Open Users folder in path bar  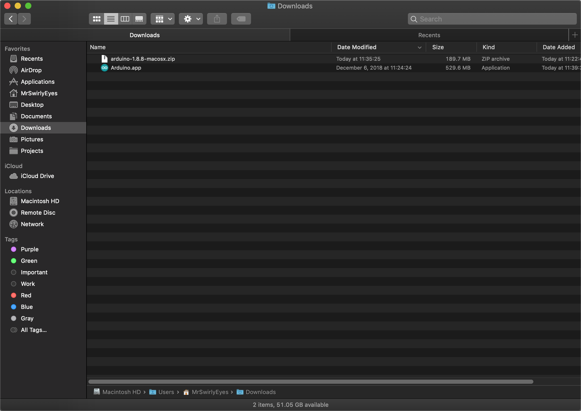pos(166,392)
